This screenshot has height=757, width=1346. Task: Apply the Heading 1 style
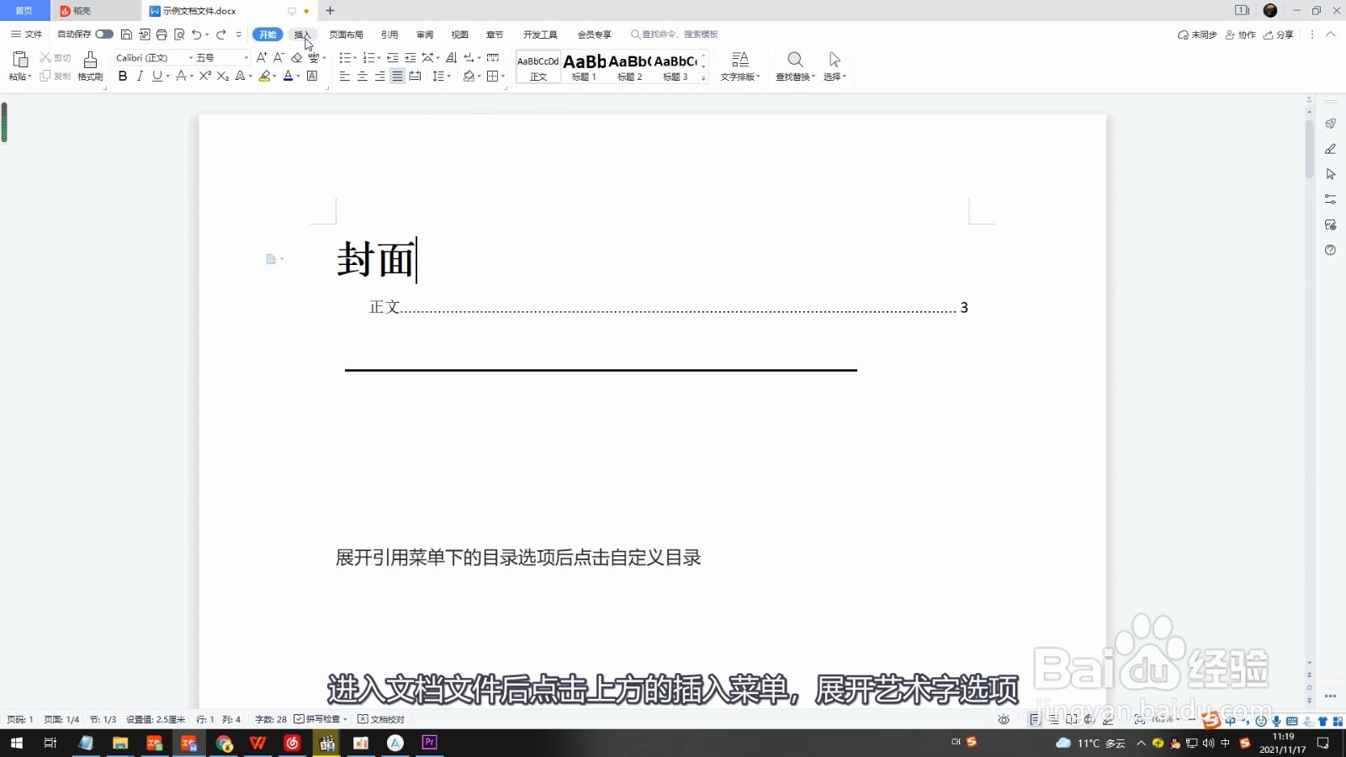(x=584, y=66)
